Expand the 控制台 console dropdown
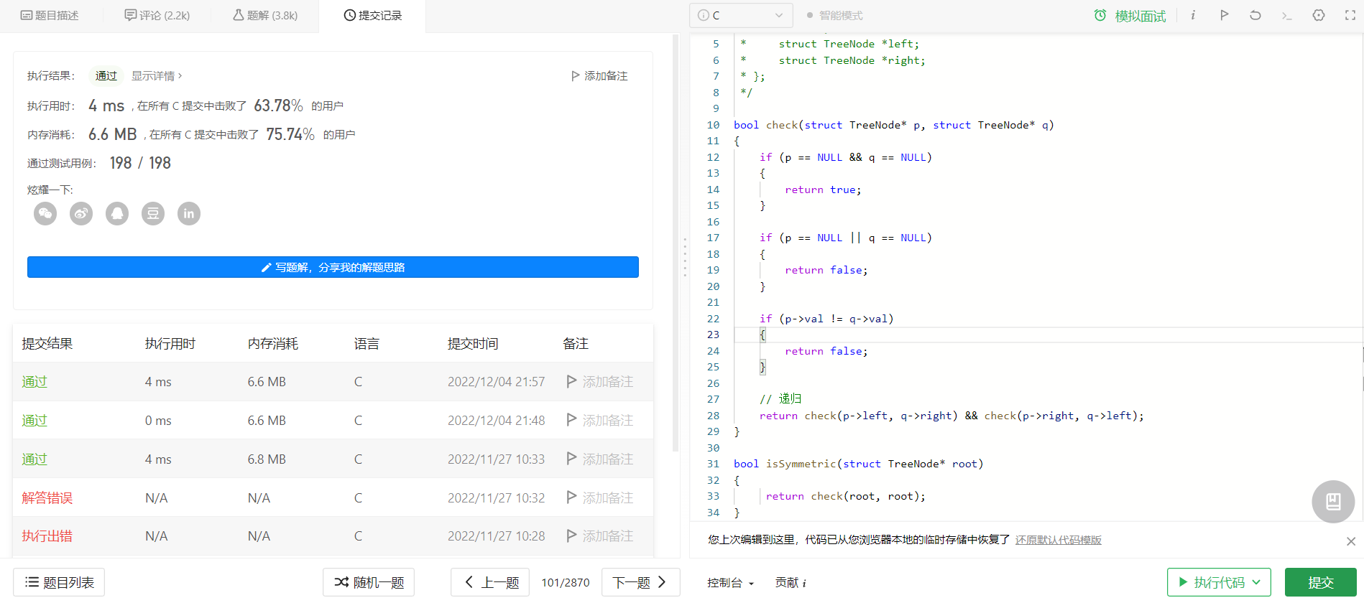1364x603 pixels. (730, 582)
